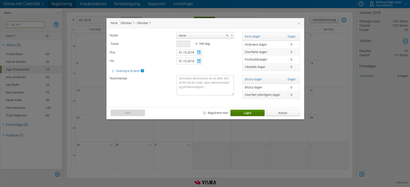The width and height of the screenshot is (410, 187).
Task: Clear the Ferie code selection with the x
Action: click(227, 36)
